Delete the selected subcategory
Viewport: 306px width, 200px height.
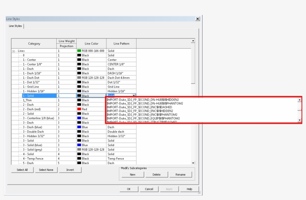(x=156, y=175)
